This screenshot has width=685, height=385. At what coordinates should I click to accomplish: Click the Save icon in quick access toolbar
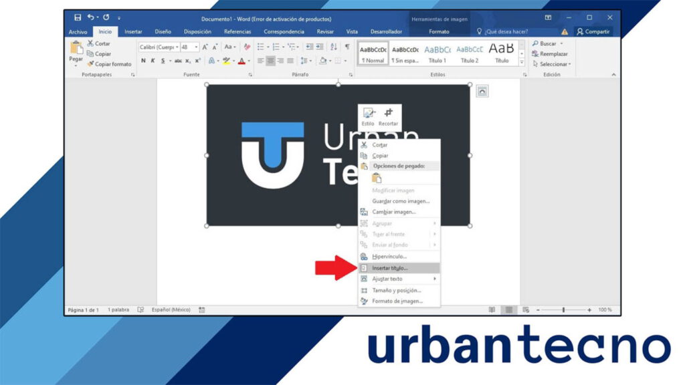click(x=78, y=17)
